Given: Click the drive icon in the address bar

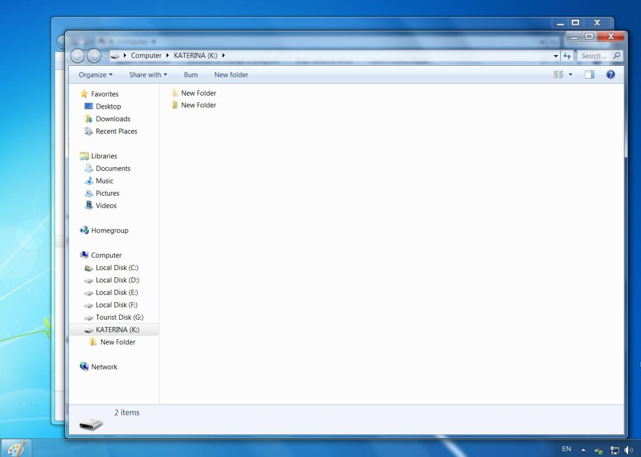Looking at the screenshot, I should [x=115, y=56].
